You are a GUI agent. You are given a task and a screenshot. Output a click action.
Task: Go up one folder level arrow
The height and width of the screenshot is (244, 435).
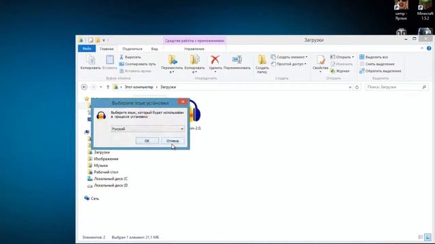point(108,87)
